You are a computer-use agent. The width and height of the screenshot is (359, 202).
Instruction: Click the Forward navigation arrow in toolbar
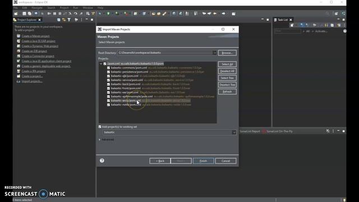(223, 13)
